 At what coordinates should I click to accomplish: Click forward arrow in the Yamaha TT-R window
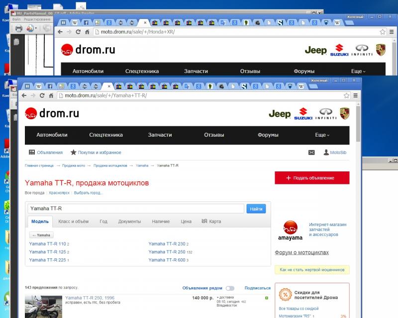pyautogui.click(x=33, y=95)
